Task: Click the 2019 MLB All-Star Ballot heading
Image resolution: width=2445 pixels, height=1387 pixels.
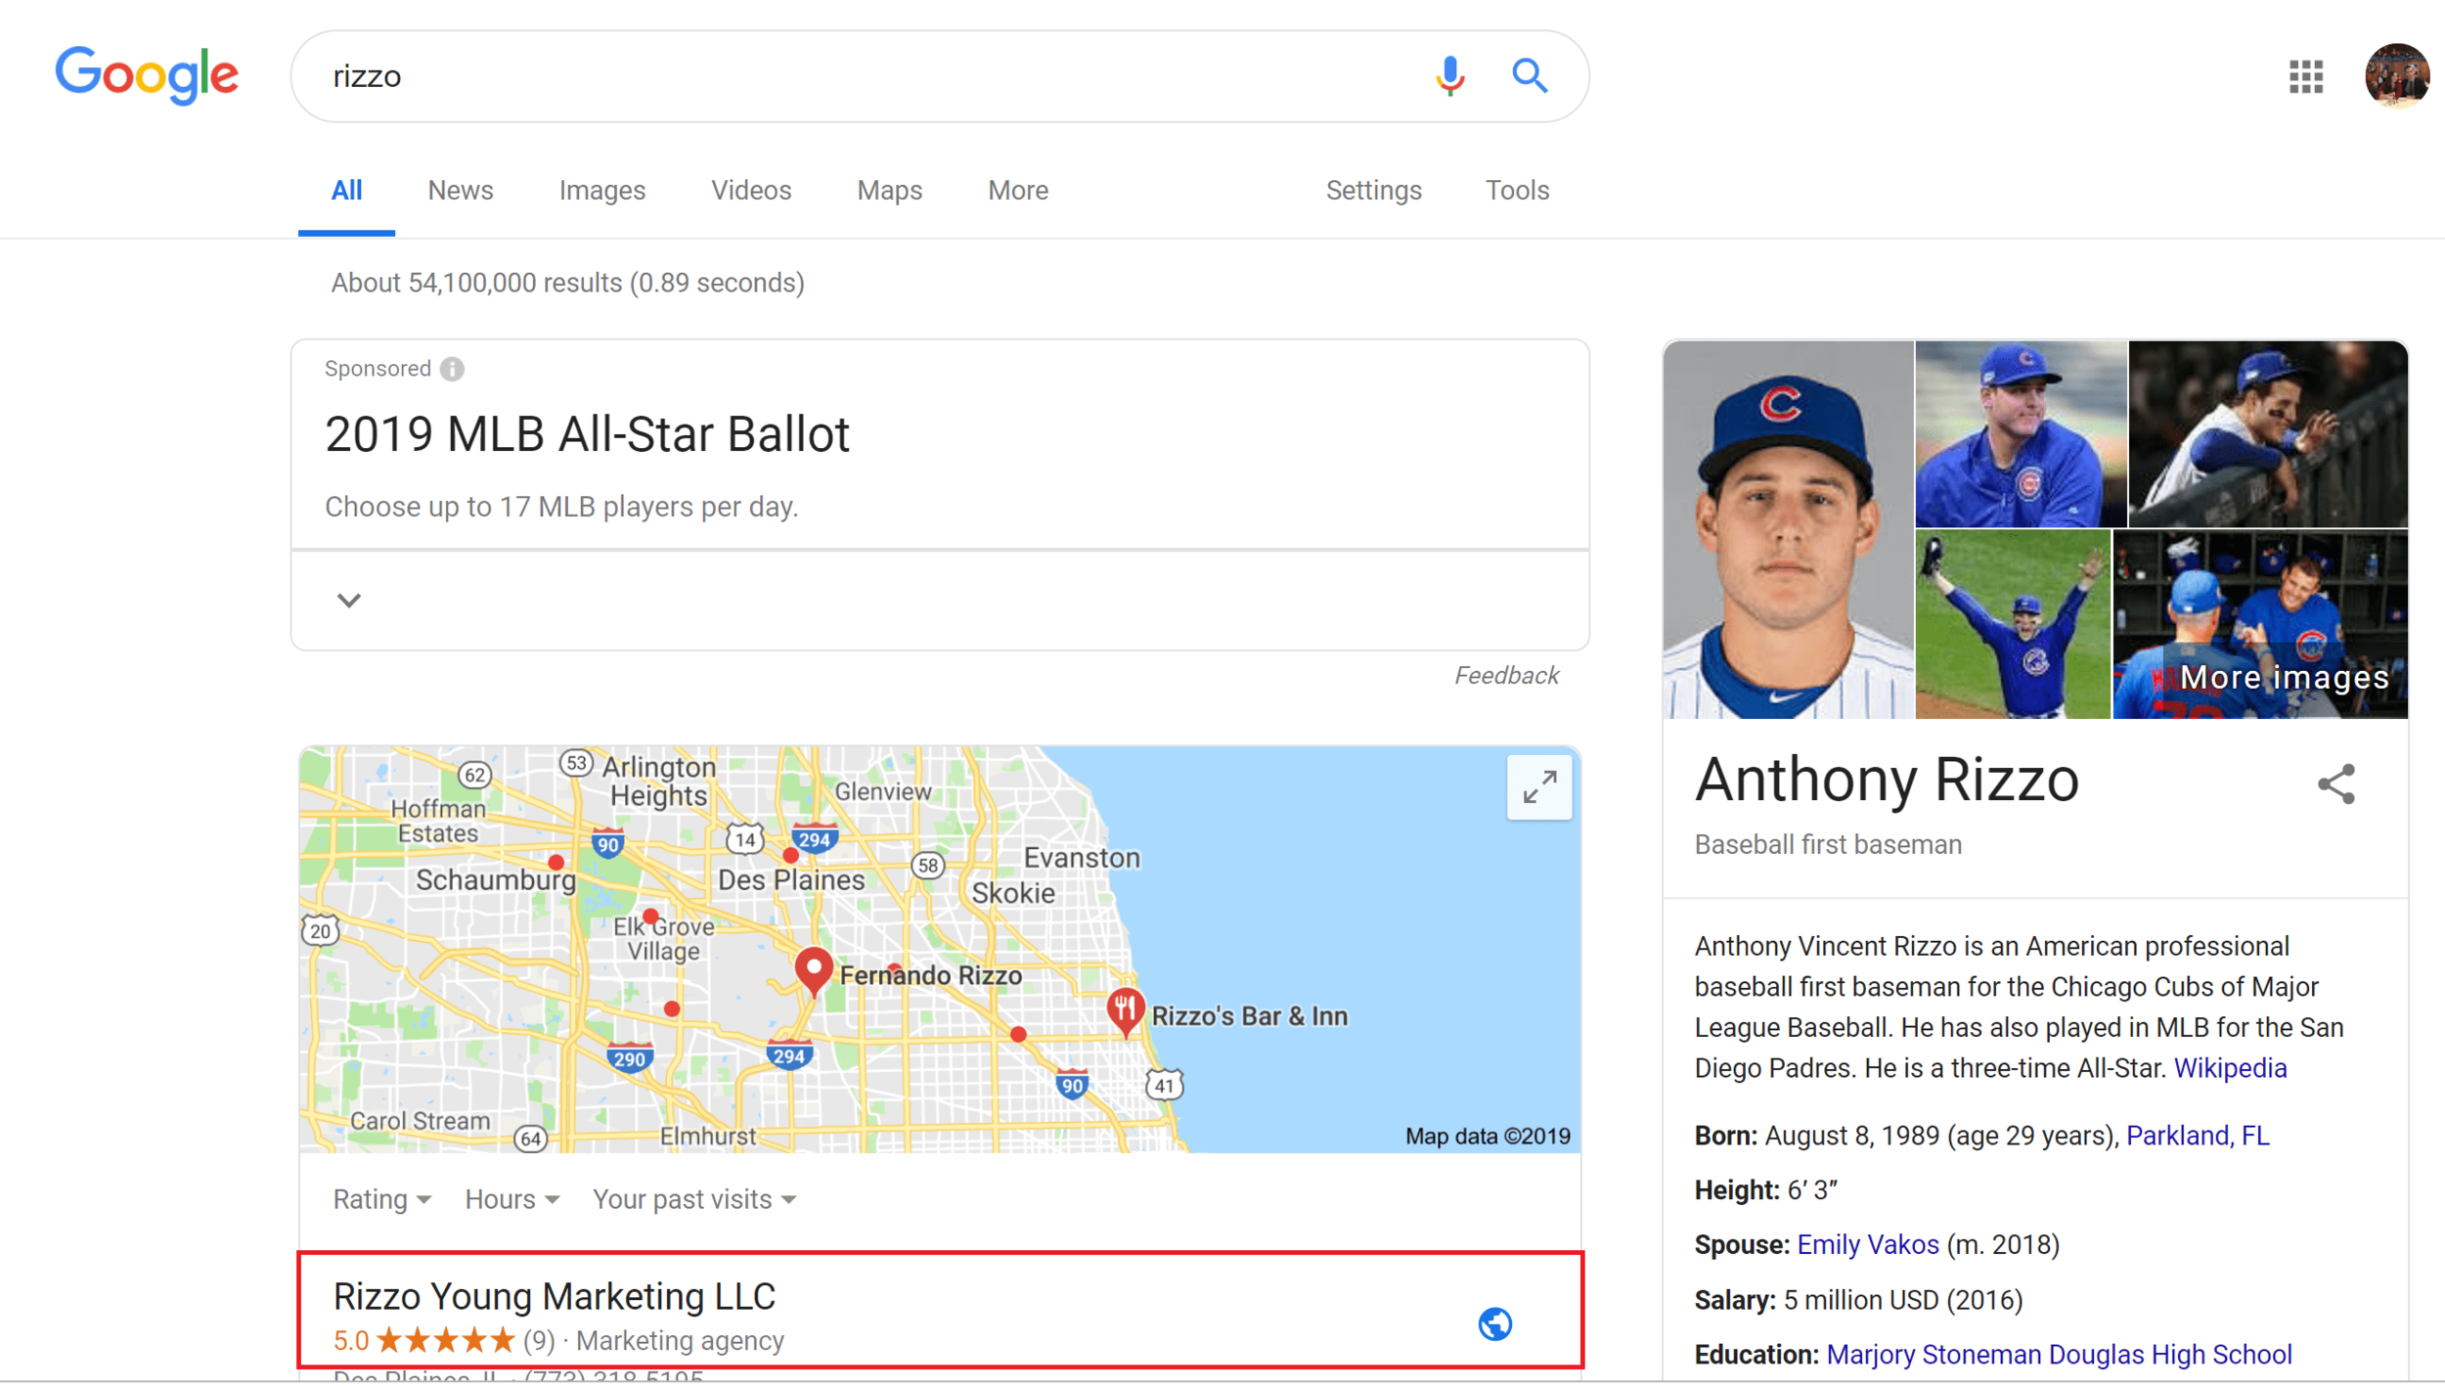Action: 587,433
